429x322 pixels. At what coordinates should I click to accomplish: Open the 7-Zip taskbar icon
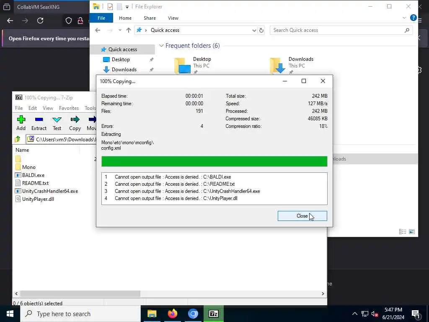point(213,314)
